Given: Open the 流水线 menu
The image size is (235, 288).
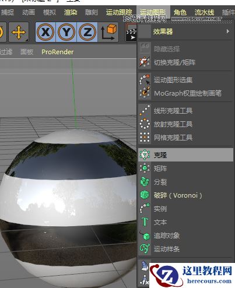Looking at the screenshot, I should [x=204, y=12].
